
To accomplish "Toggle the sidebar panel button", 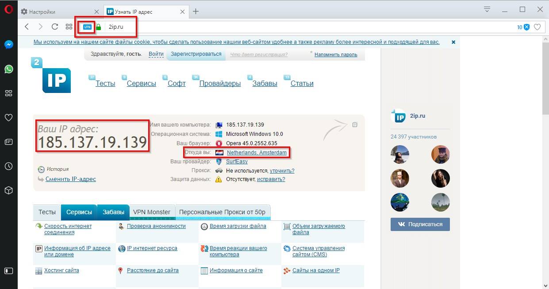I will point(8,270).
